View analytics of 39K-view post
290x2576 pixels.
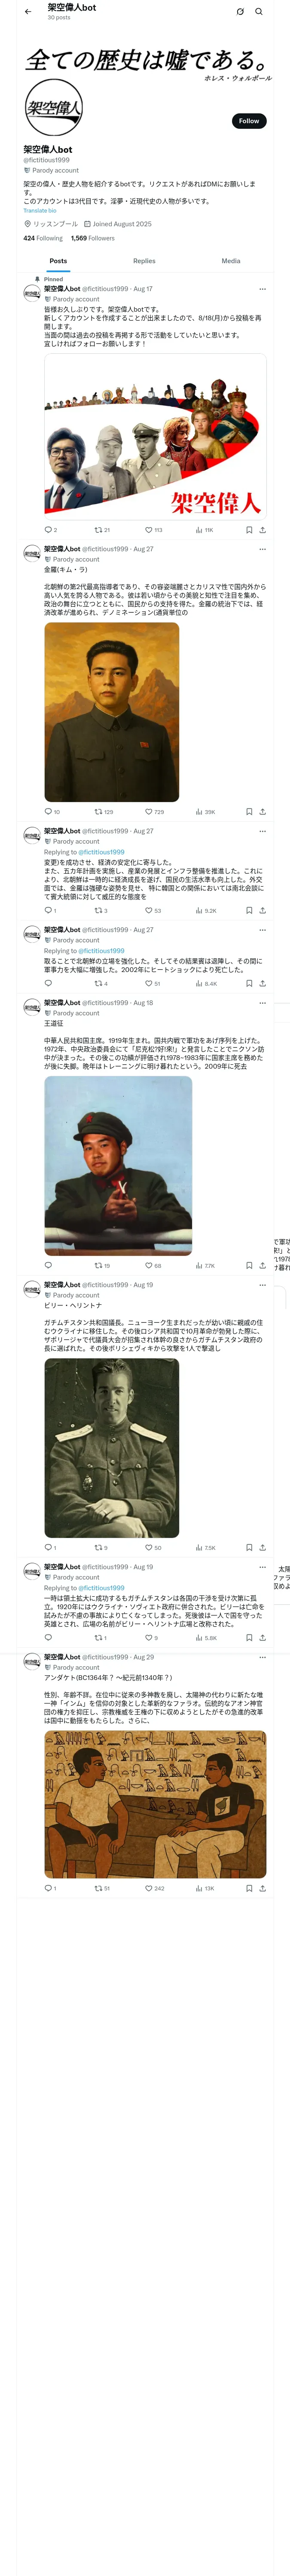pos(205,812)
